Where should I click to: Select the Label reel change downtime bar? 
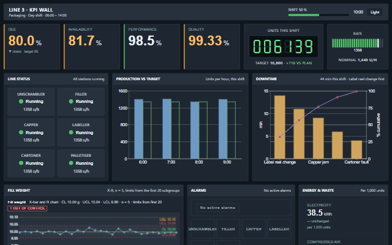click(280, 127)
